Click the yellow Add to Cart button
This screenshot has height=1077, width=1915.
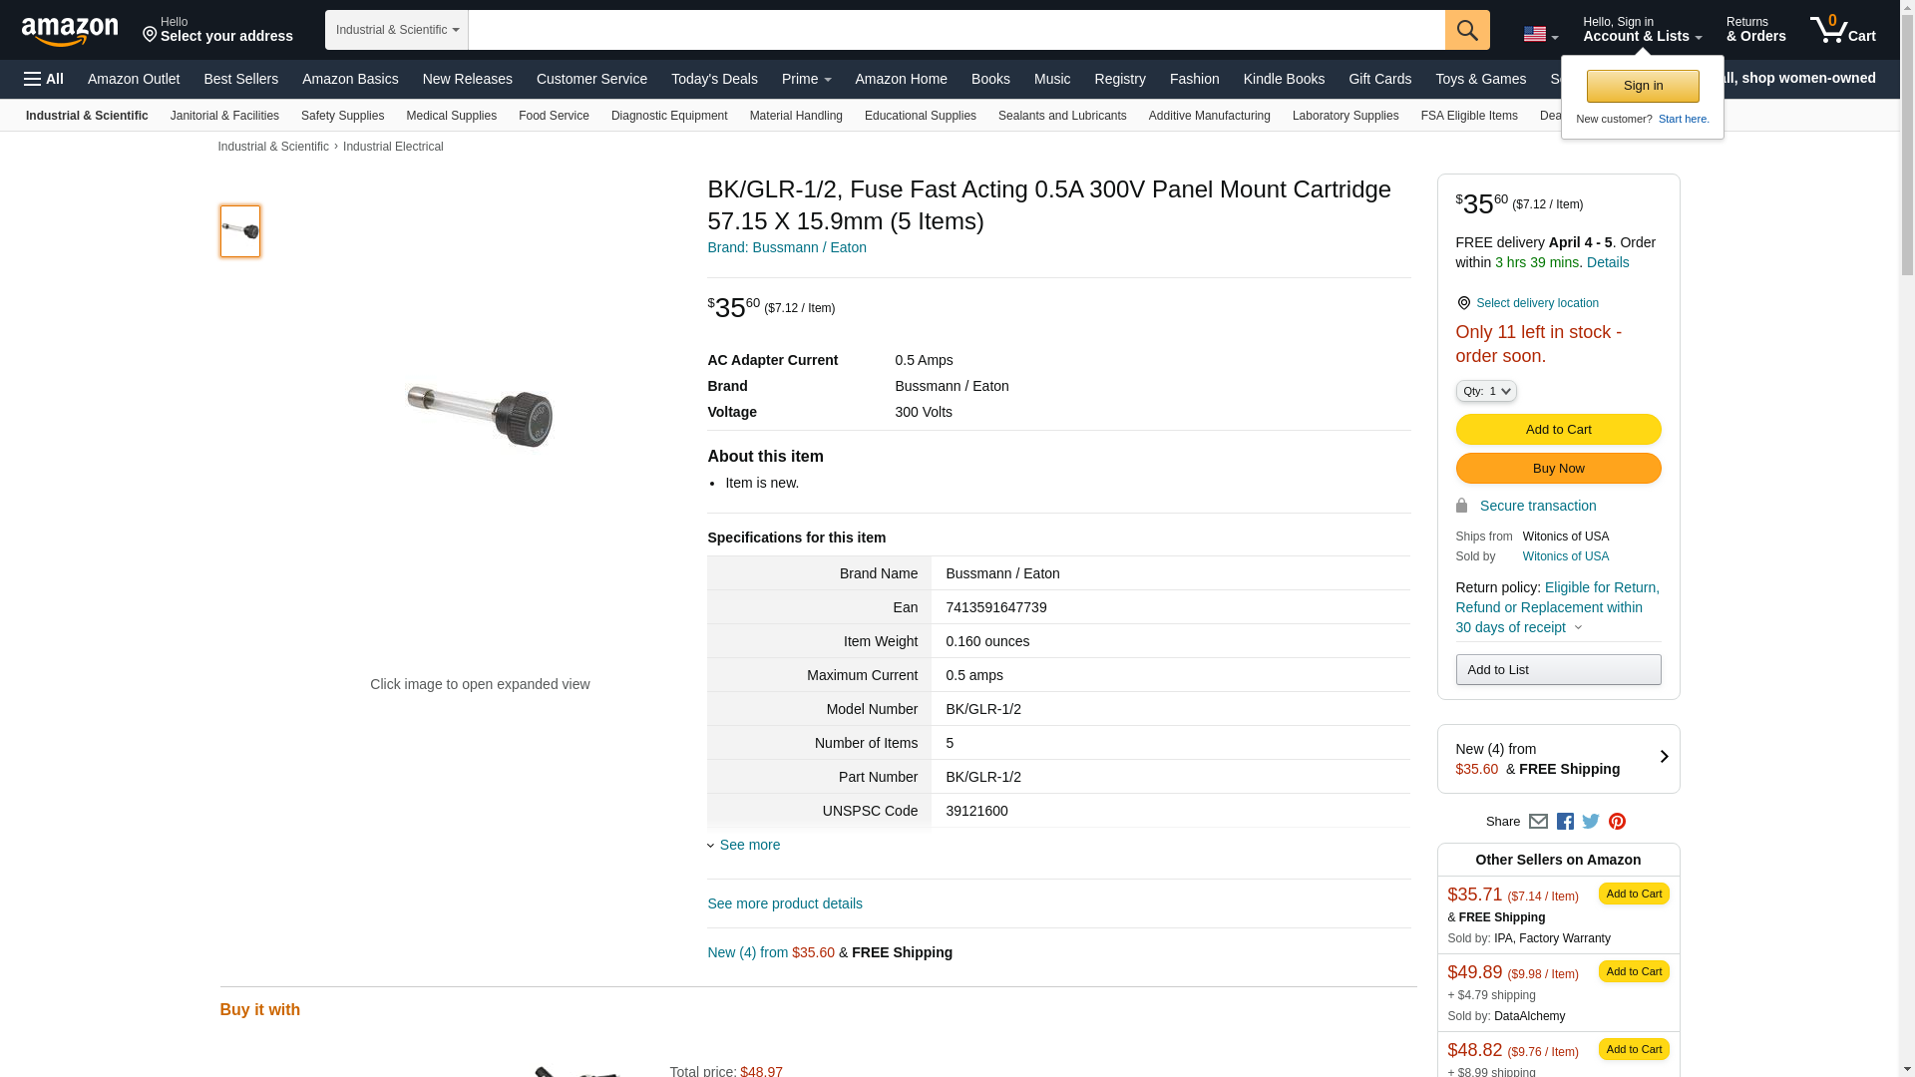click(1558, 429)
